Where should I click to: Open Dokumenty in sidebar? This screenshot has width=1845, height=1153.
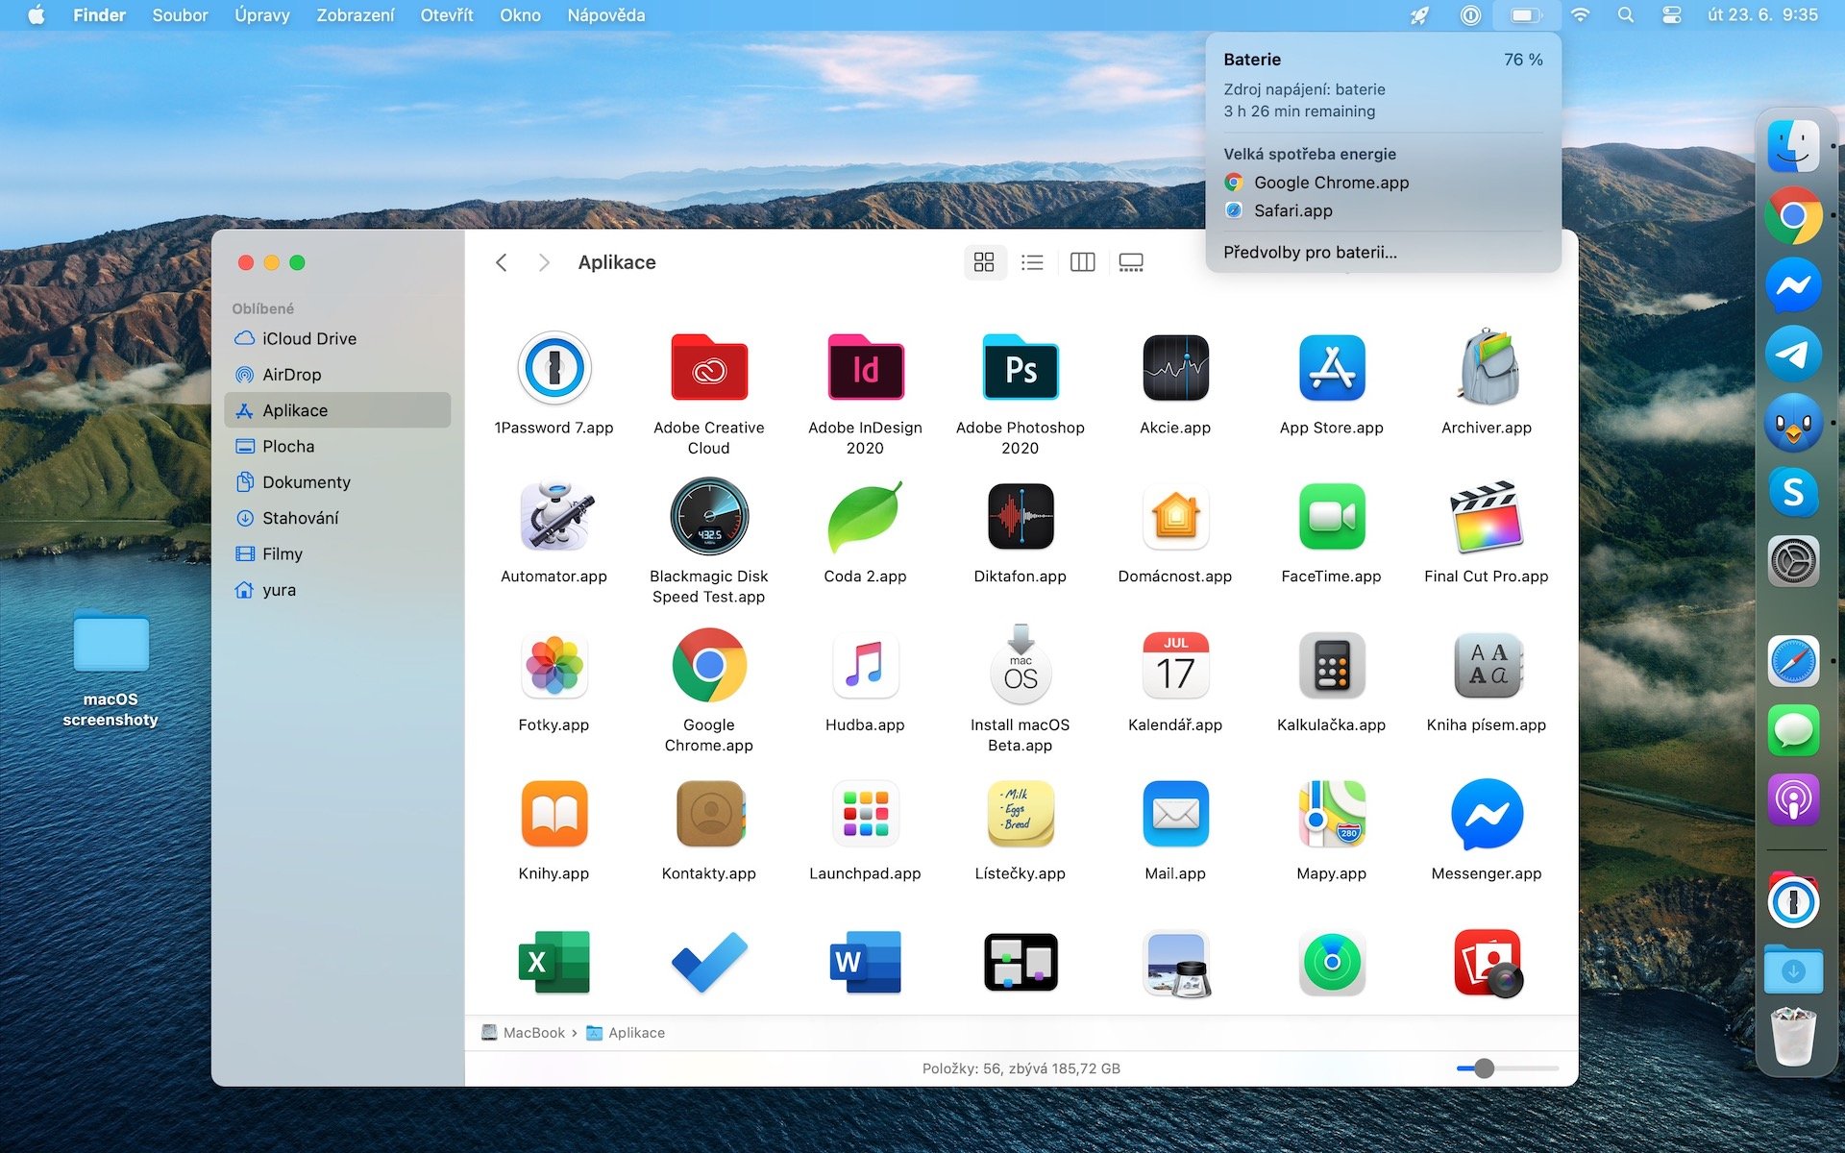click(337, 482)
